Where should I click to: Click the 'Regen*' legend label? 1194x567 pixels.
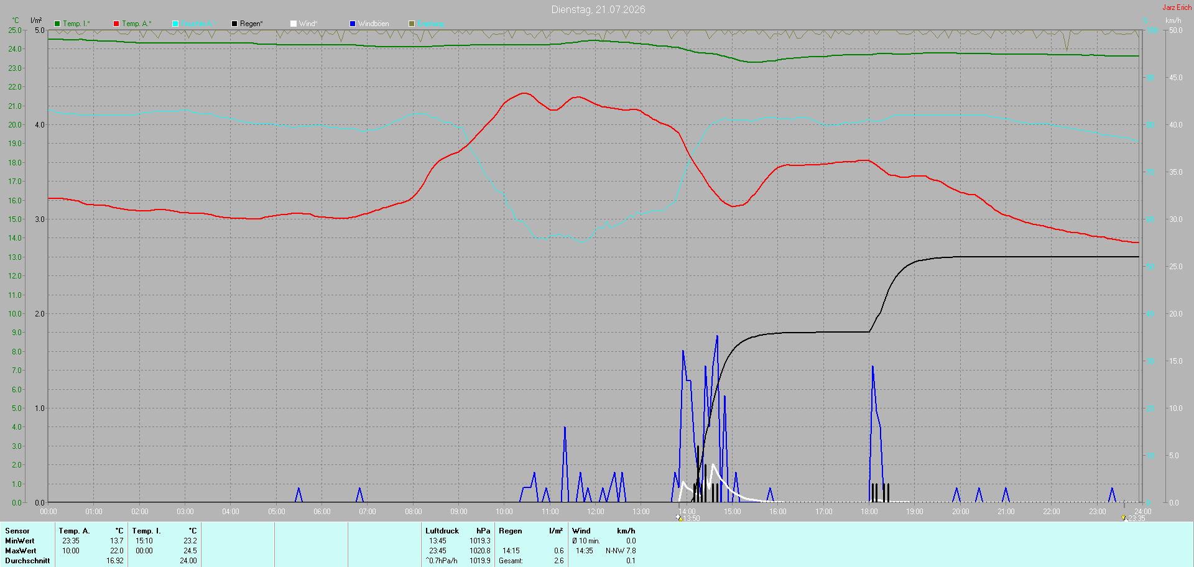point(251,24)
